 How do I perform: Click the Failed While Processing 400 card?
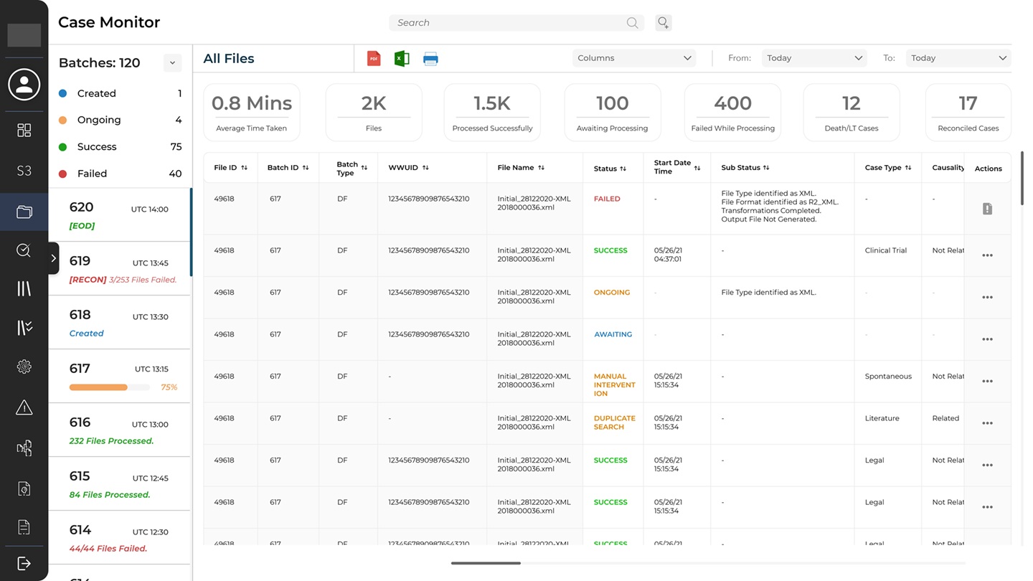[x=732, y=112]
